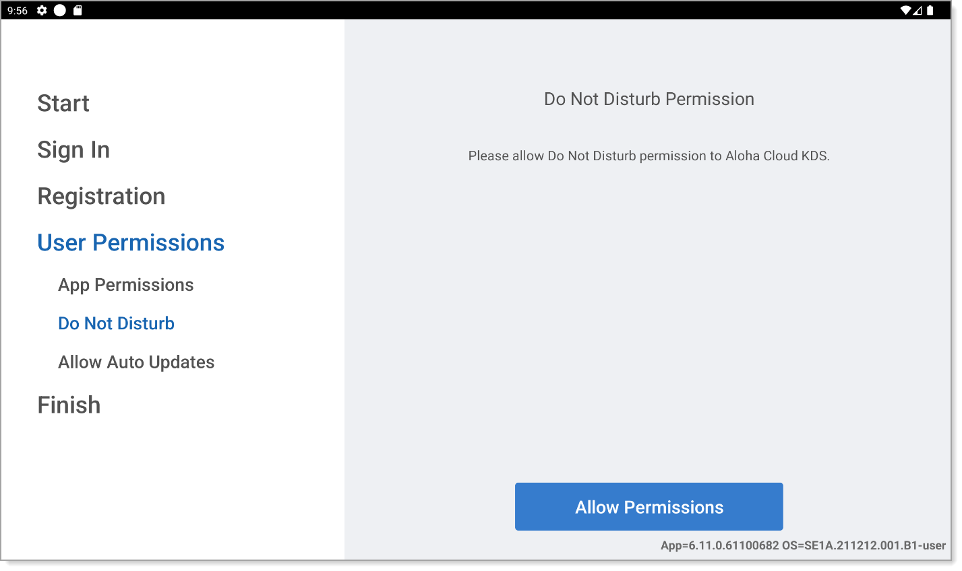
Task: Open the App Permissions sub-step
Action: tap(126, 285)
